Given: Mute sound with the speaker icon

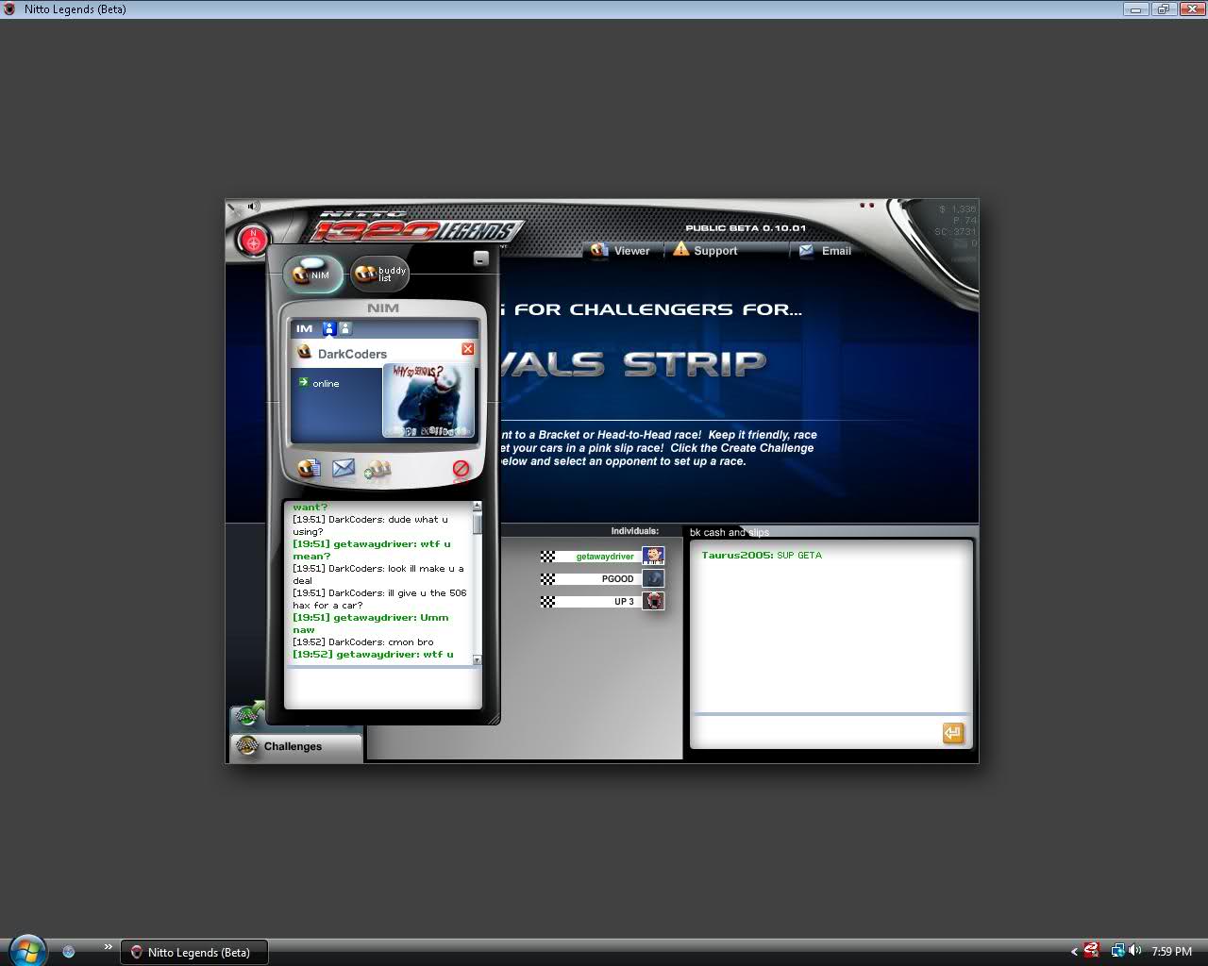Looking at the screenshot, I should click(253, 207).
